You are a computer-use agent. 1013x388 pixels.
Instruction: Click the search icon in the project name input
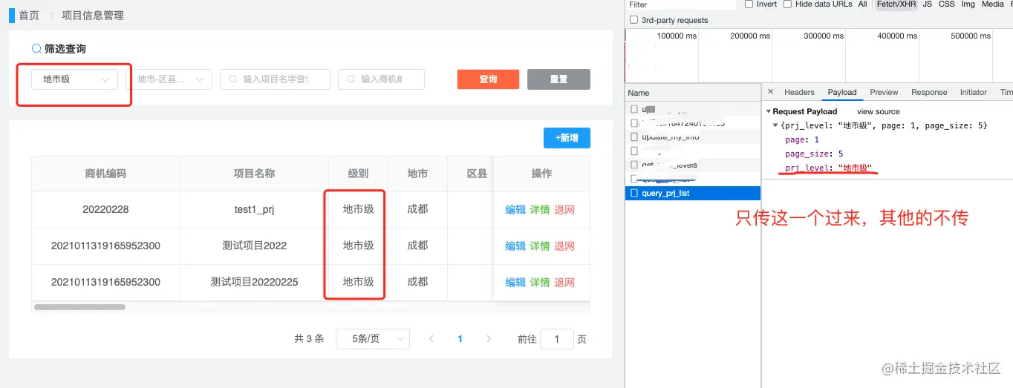point(233,79)
